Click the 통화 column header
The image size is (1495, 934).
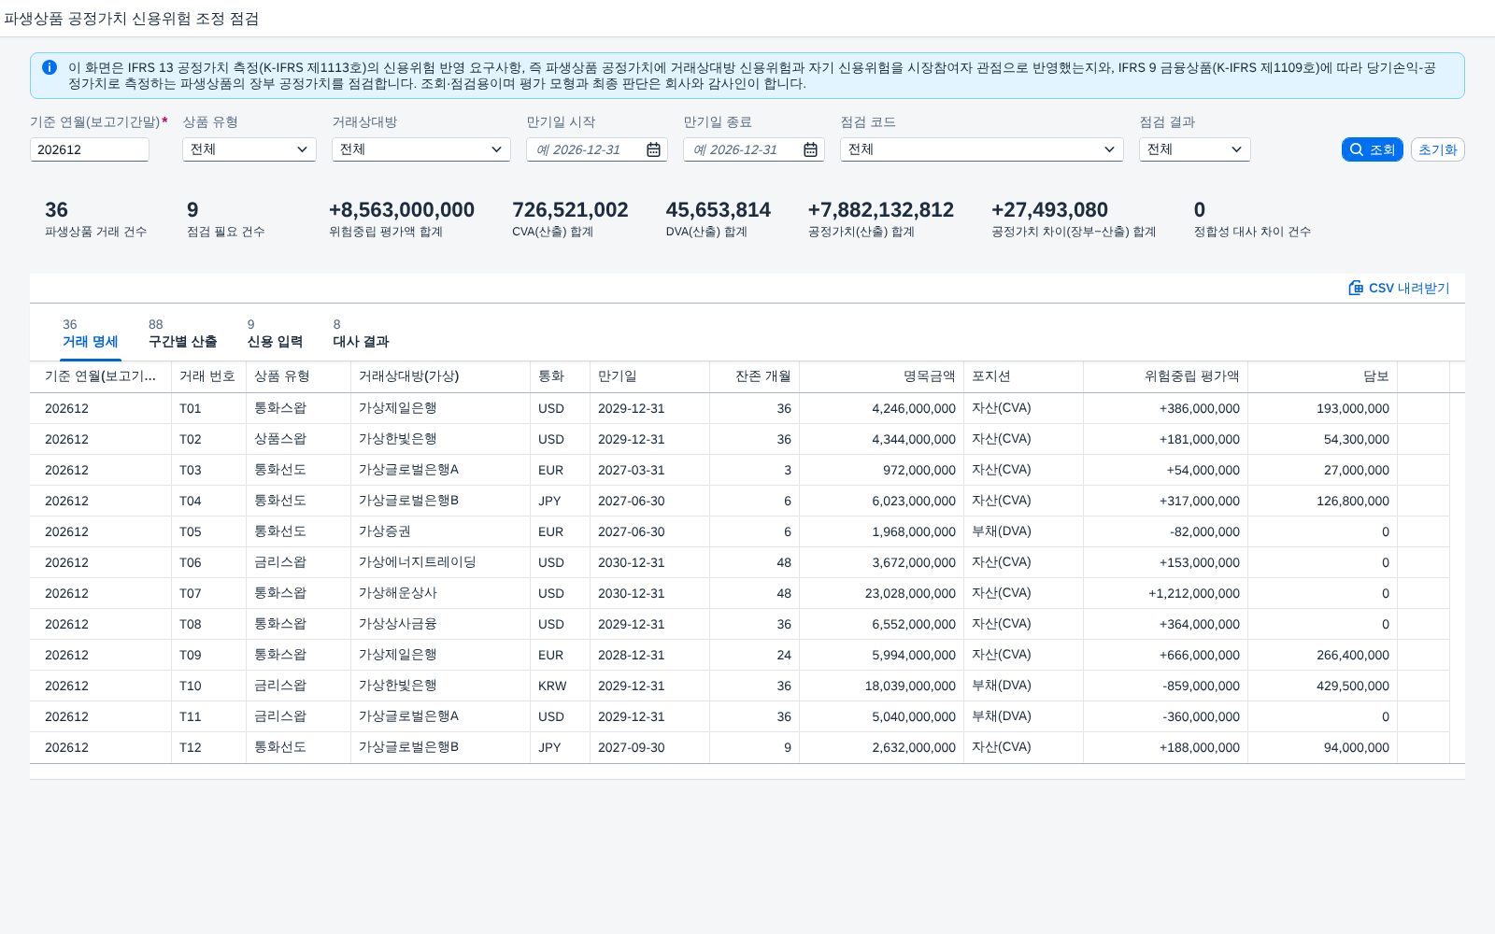(560, 376)
